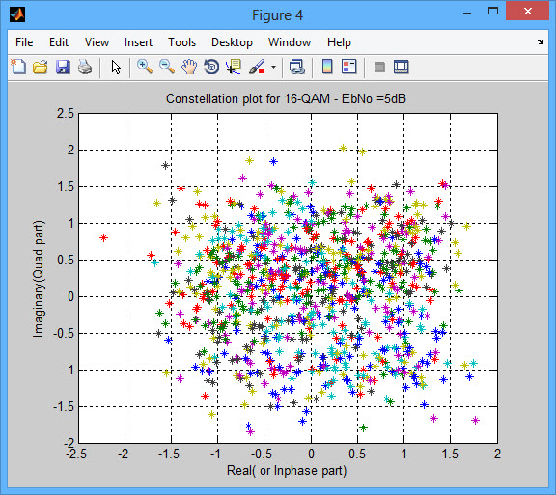This screenshot has width=556, height=495.
Task: Save the figure using the floppy disk icon
Action: 63,67
